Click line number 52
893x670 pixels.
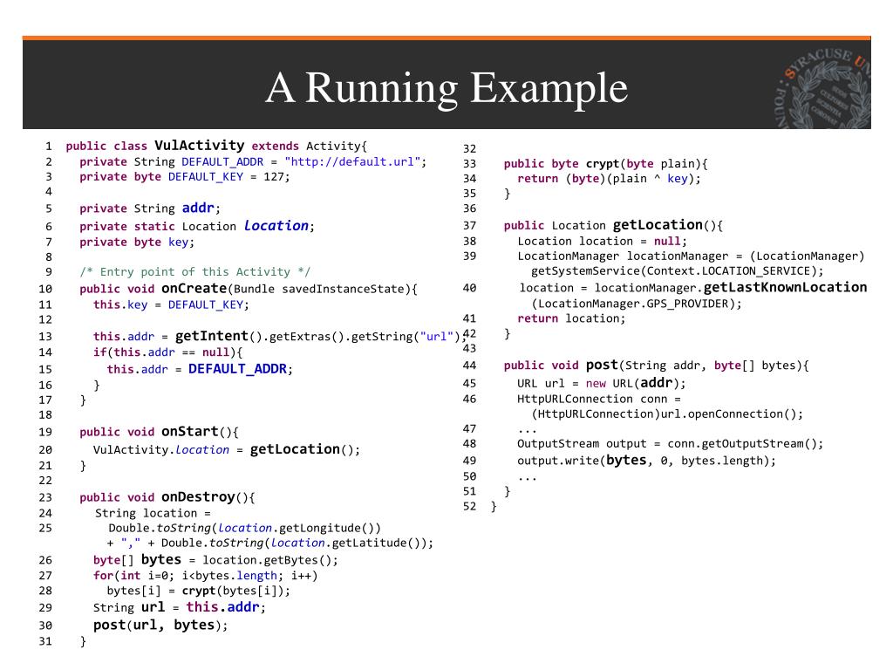coord(470,506)
